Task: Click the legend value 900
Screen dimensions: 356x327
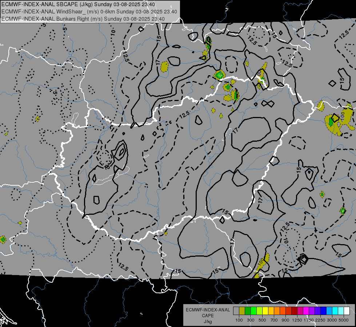Action: [285, 320]
